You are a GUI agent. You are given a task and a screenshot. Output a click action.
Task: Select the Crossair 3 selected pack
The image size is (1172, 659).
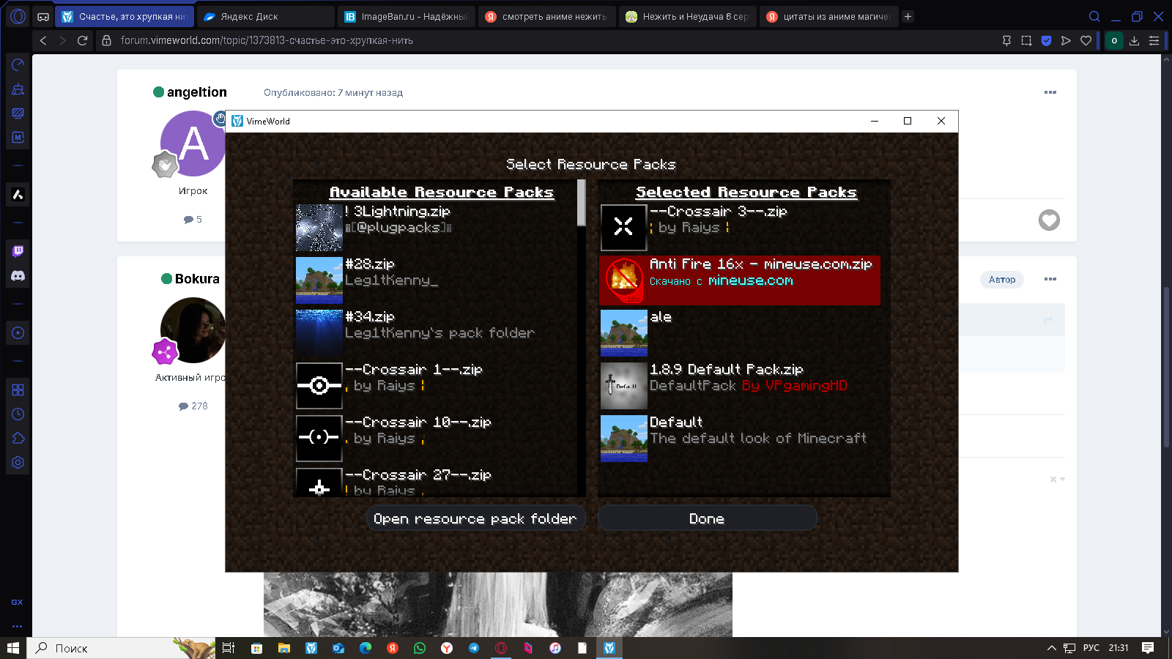coord(740,228)
